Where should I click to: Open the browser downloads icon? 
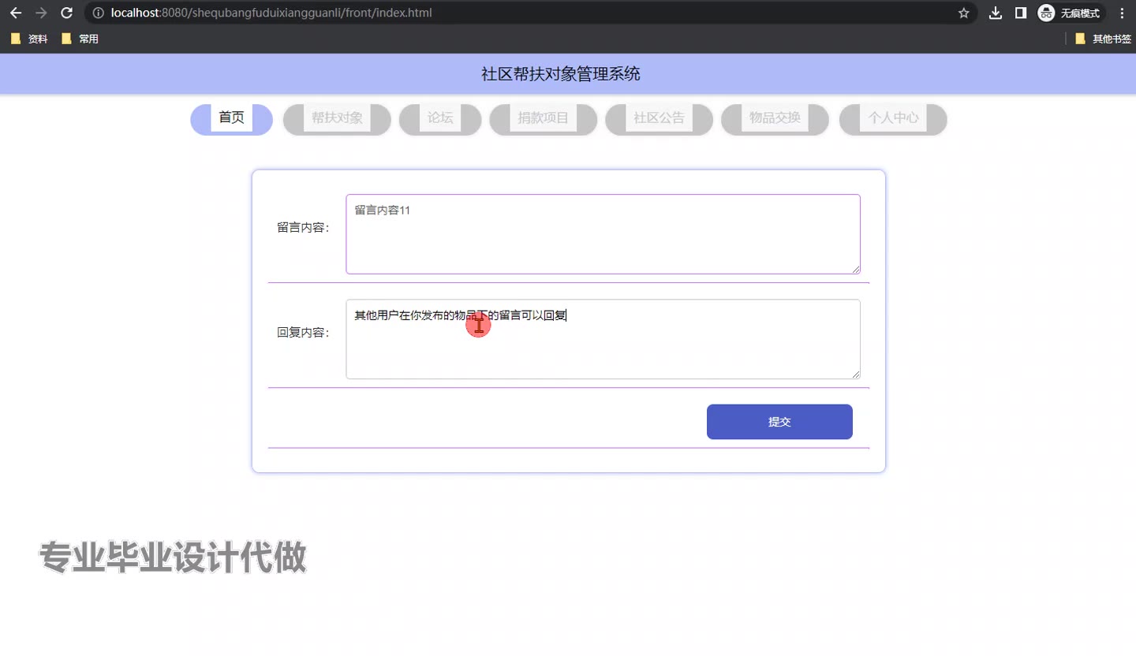pos(996,13)
